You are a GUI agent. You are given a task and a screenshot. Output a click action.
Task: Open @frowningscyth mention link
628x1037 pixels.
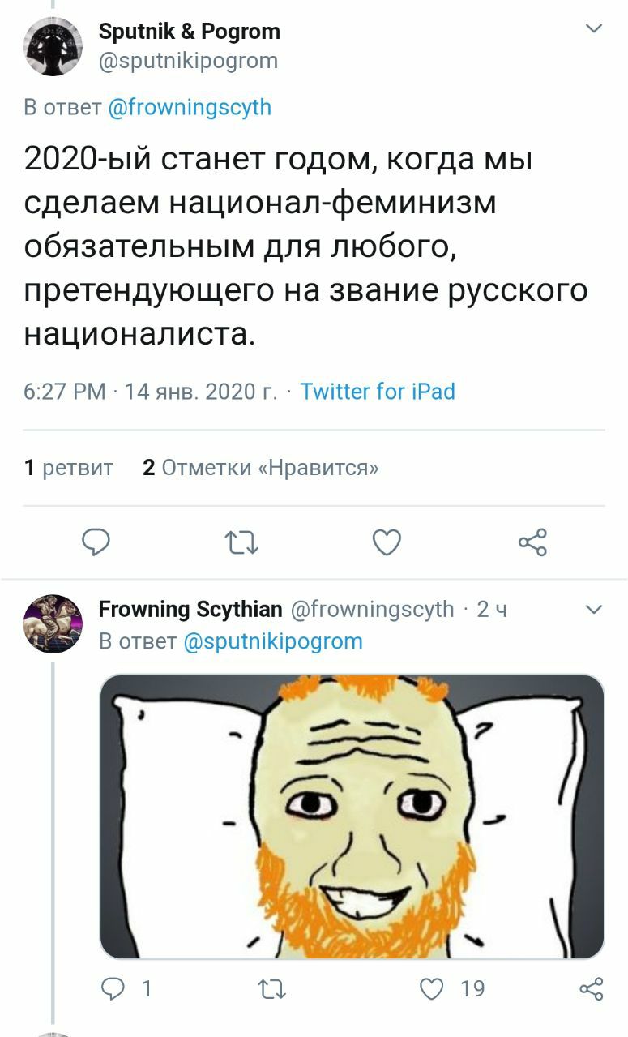click(x=190, y=107)
